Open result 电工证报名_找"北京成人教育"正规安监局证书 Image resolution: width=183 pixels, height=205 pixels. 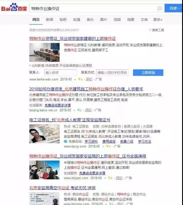pyautogui.click(x=70, y=120)
